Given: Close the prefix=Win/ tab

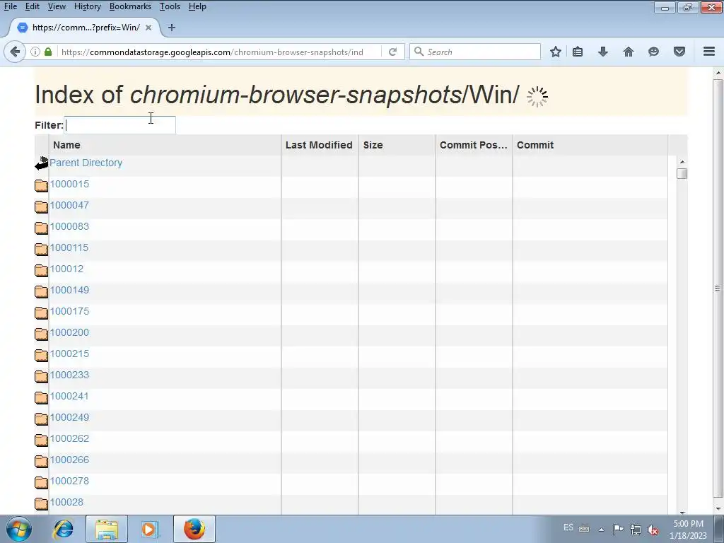Looking at the screenshot, I should tap(148, 28).
